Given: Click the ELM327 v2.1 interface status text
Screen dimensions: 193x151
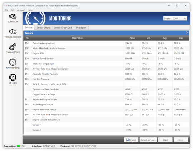Looking at the screenshot, I should tap(49, 146).
